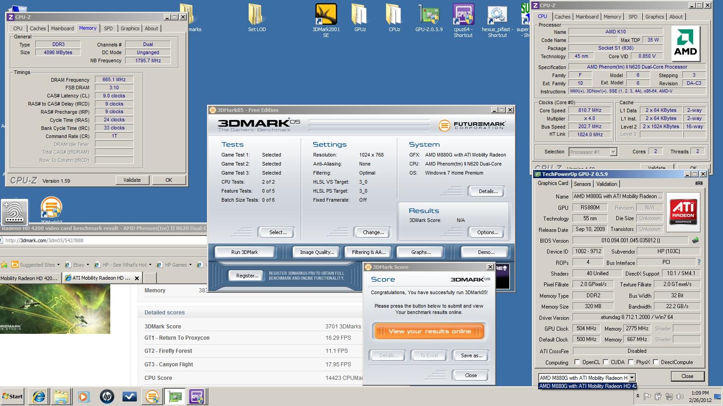Click the new tab button in IE
723x406 pixels.
150,278
